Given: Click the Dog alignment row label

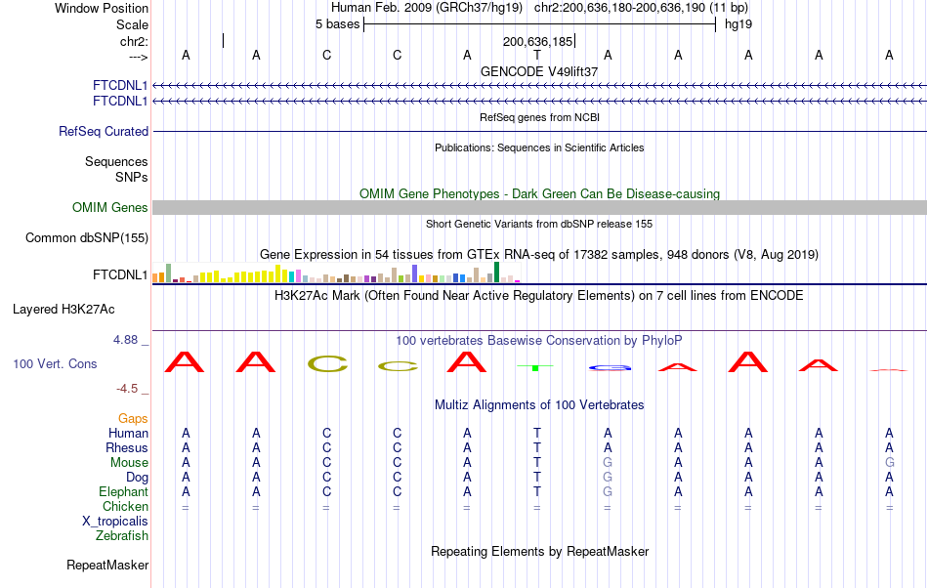Looking at the screenshot, I should pyautogui.click(x=137, y=478).
